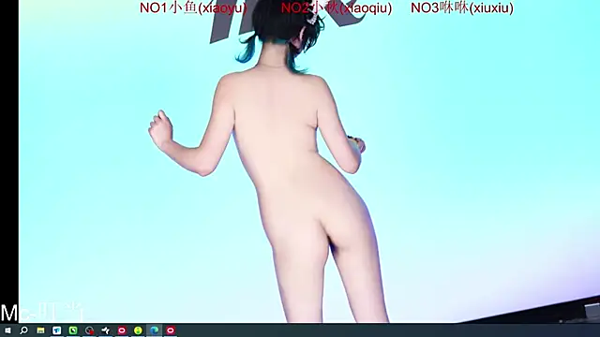Open taskbar search magnifier

23,330
